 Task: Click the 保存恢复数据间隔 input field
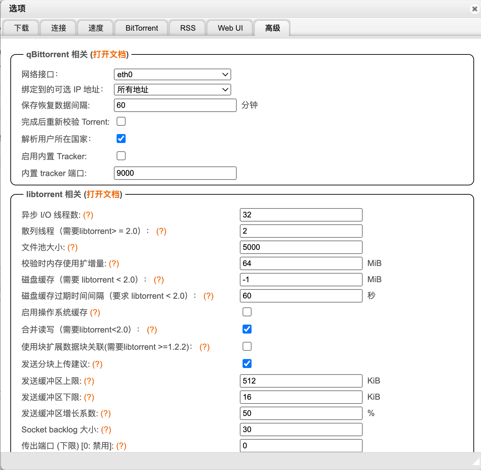pyautogui.click(x=175, y=105)
